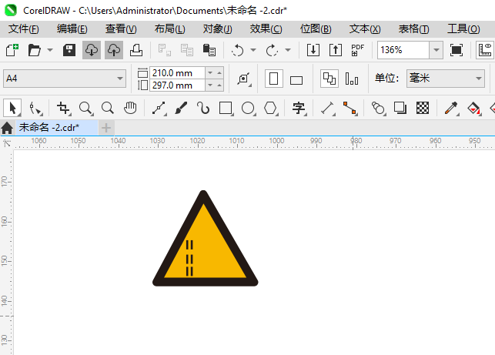Toggle the all-pages layout icon

(x=329, y=79)
